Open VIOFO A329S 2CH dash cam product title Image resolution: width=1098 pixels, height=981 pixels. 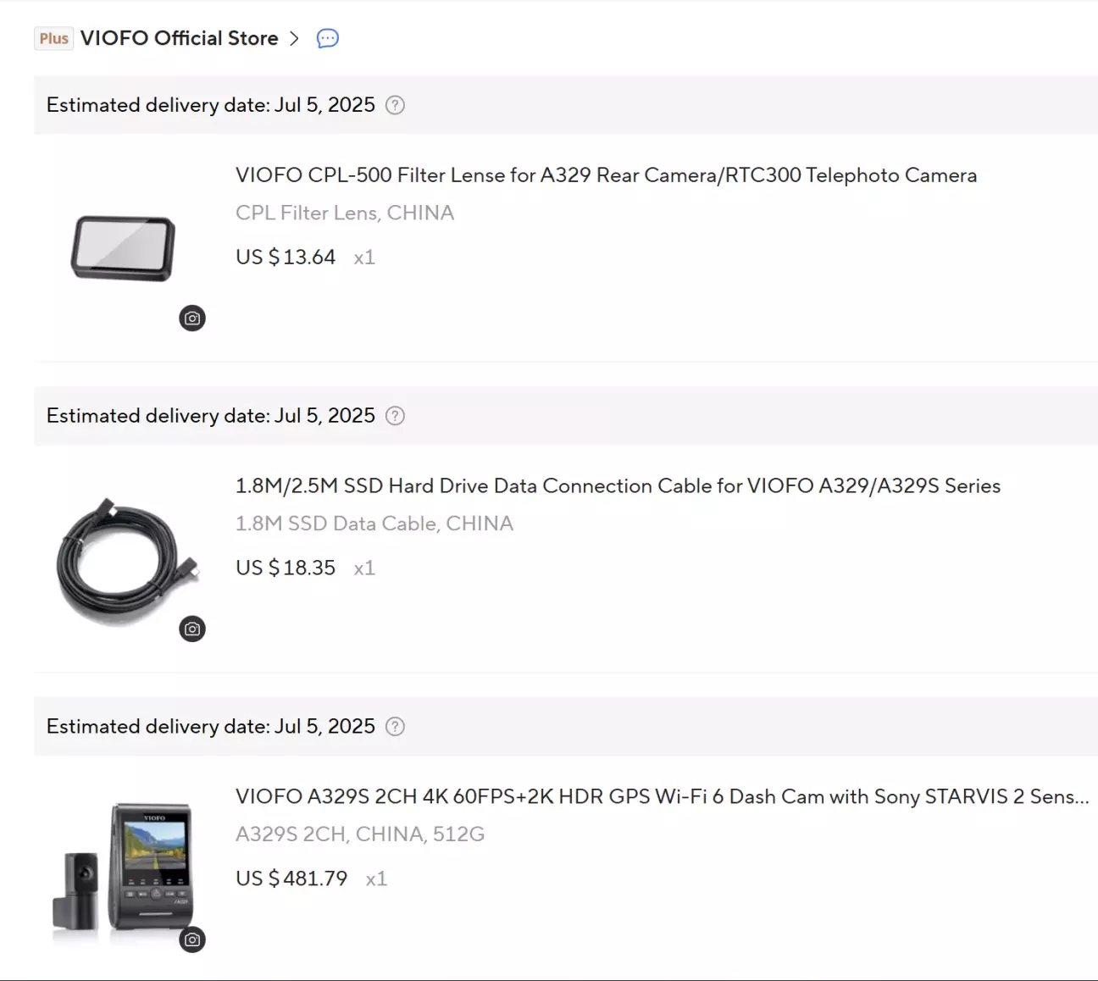[662, 797]
